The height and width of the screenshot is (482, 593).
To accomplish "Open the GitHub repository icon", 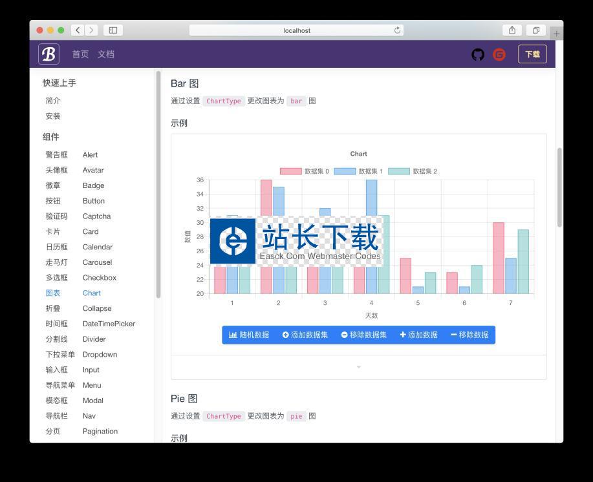I will (477, 54).
